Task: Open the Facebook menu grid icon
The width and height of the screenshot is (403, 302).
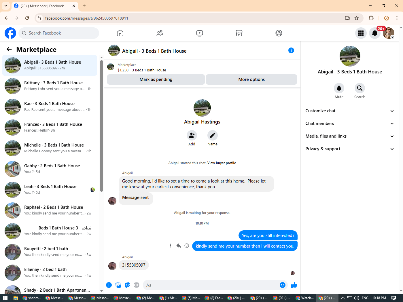Action: [361, 33]
